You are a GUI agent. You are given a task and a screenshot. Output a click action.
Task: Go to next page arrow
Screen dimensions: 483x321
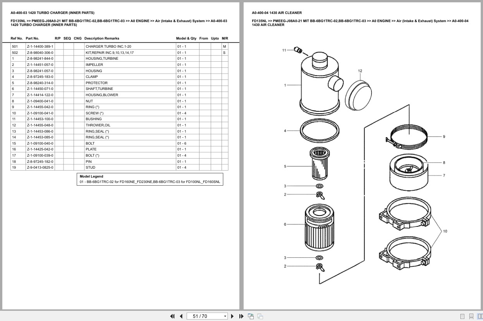point(232,316)
